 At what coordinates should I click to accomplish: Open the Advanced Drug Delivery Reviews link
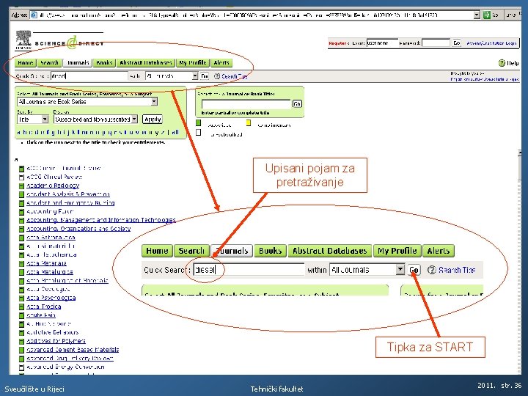pos(70,359)
